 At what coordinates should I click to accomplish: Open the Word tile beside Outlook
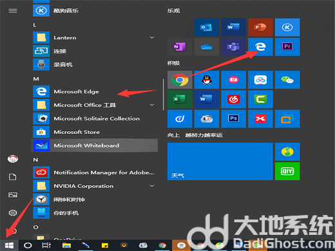pos(234,27)
